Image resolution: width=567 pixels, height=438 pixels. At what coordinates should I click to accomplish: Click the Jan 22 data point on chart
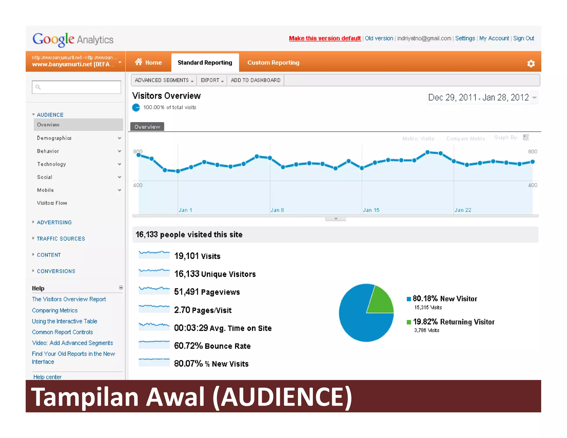coord(454,161)
